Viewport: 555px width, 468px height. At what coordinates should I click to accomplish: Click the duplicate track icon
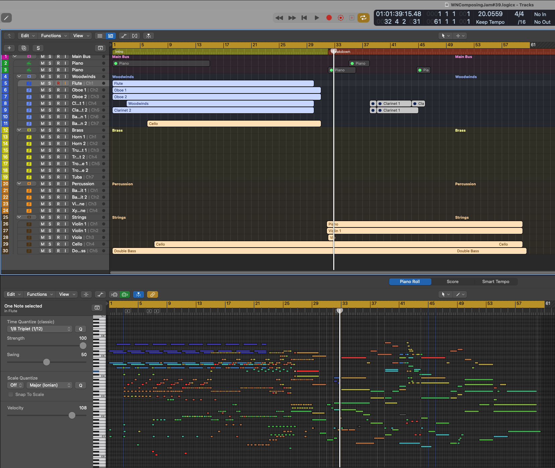point(24,48)
